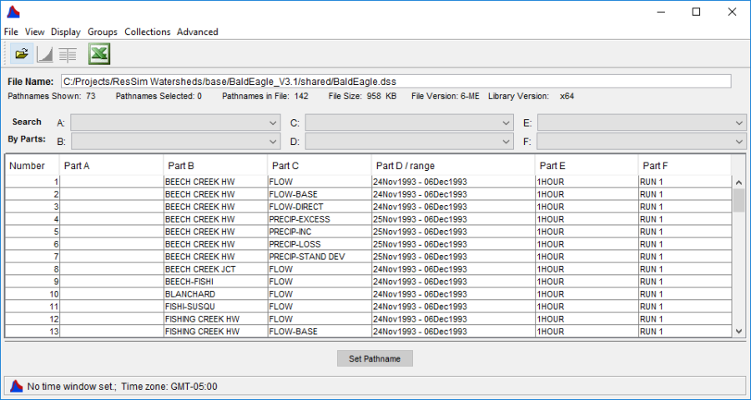Click the open DSS file folder icon

pyautogui.click(x=22, y=54)
